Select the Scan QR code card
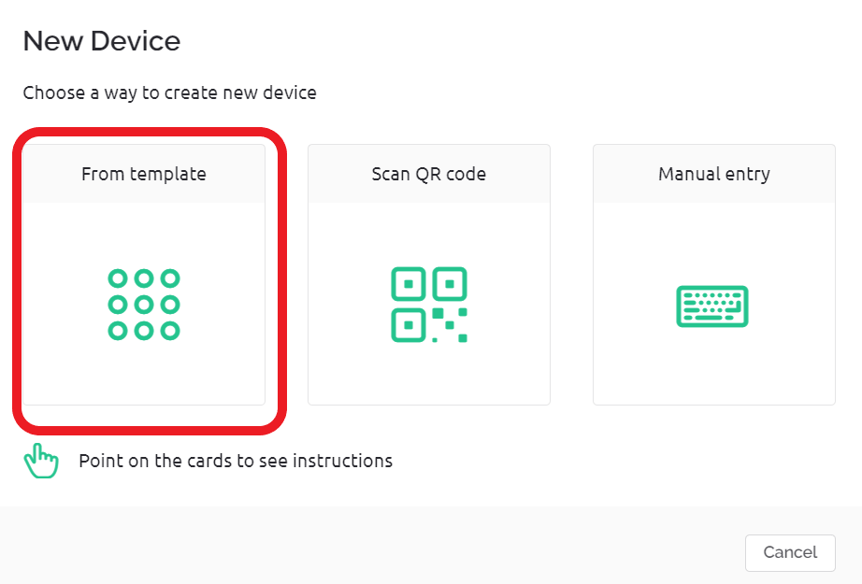Viewport: 862px width, 584px height. click(x=429, y=274)
